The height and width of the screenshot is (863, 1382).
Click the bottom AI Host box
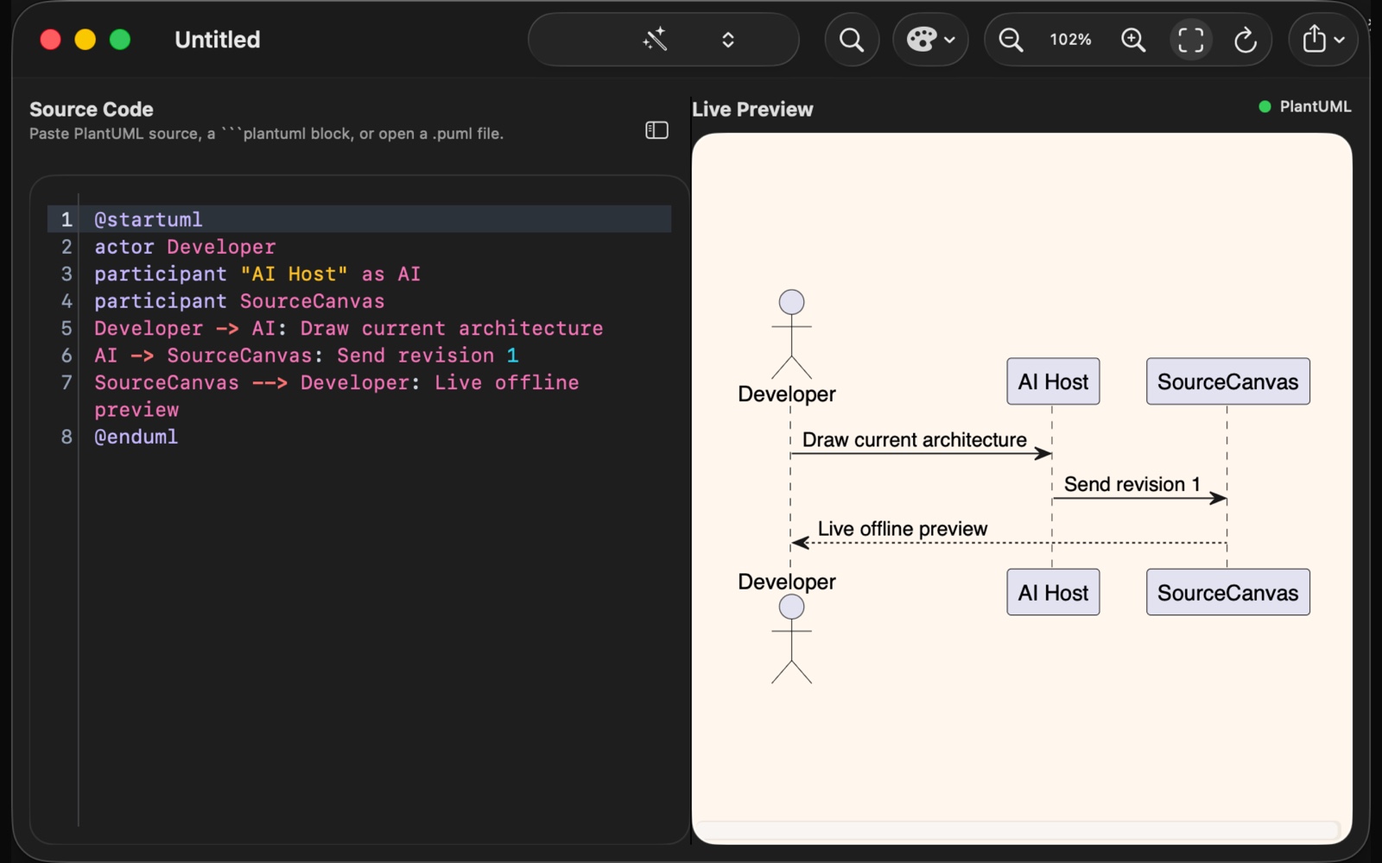[x=1053, y=592]
